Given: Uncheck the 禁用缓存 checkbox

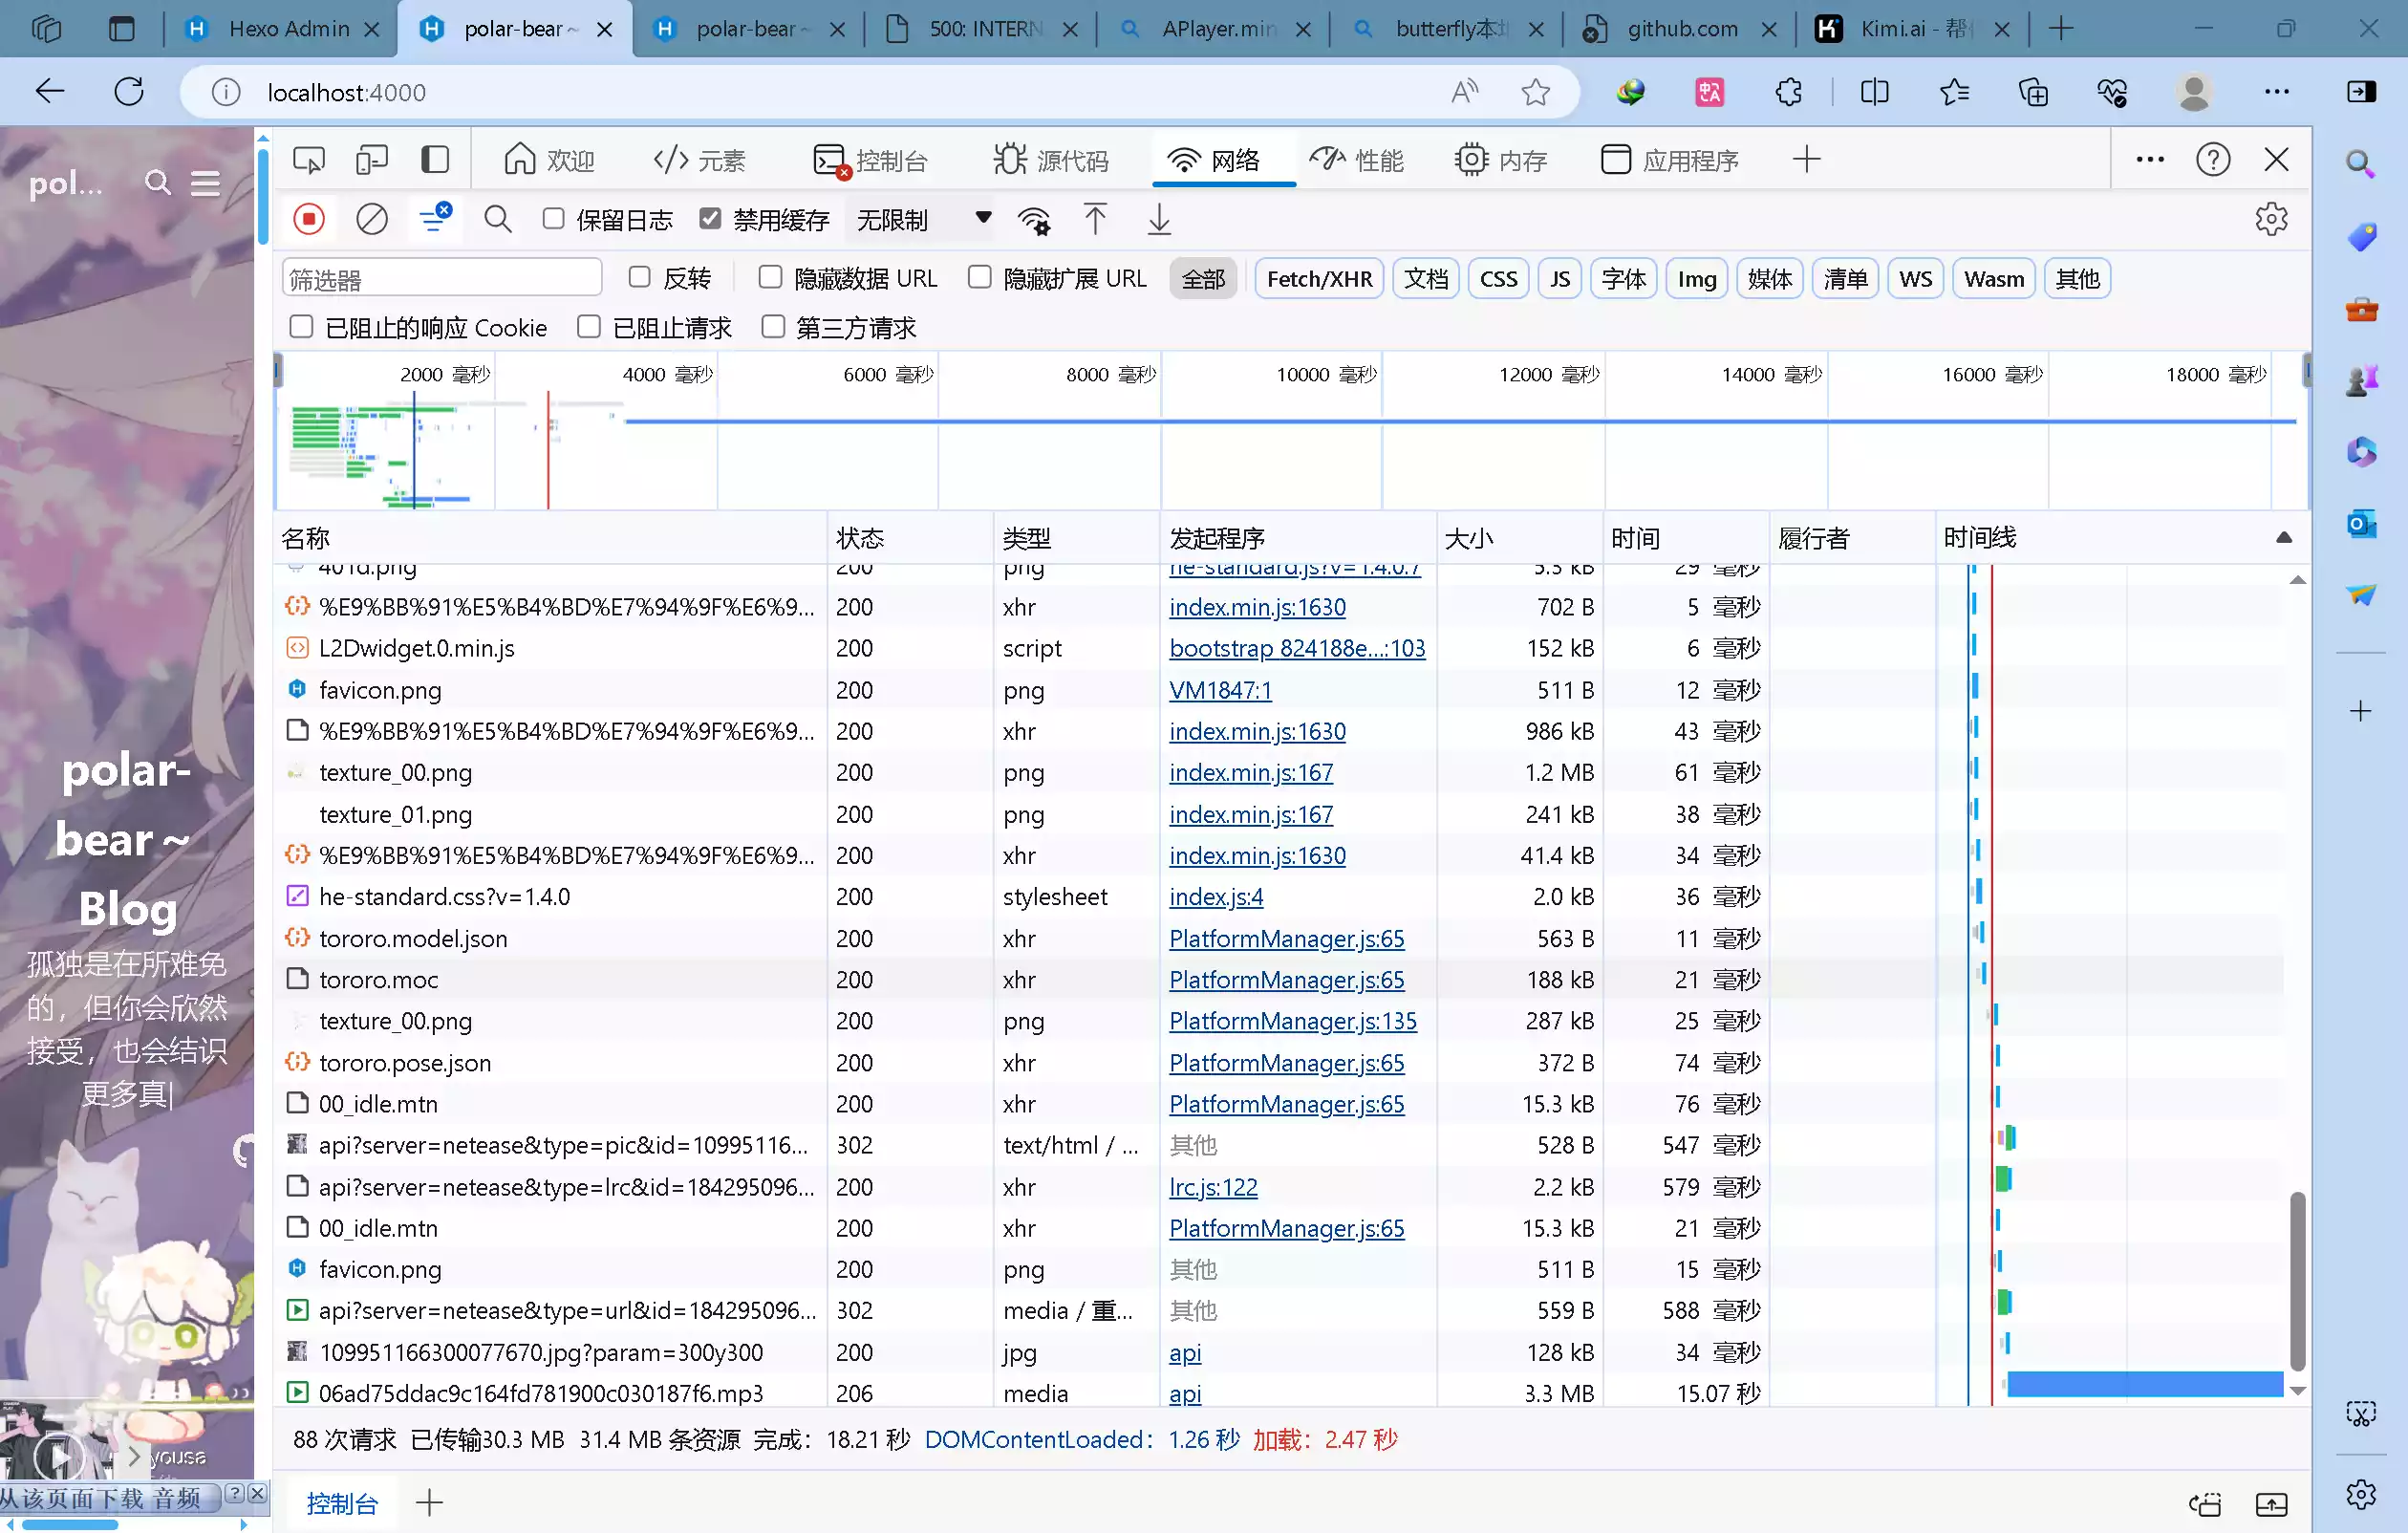Looking at the screenshot, I should [x=710, y=219].
